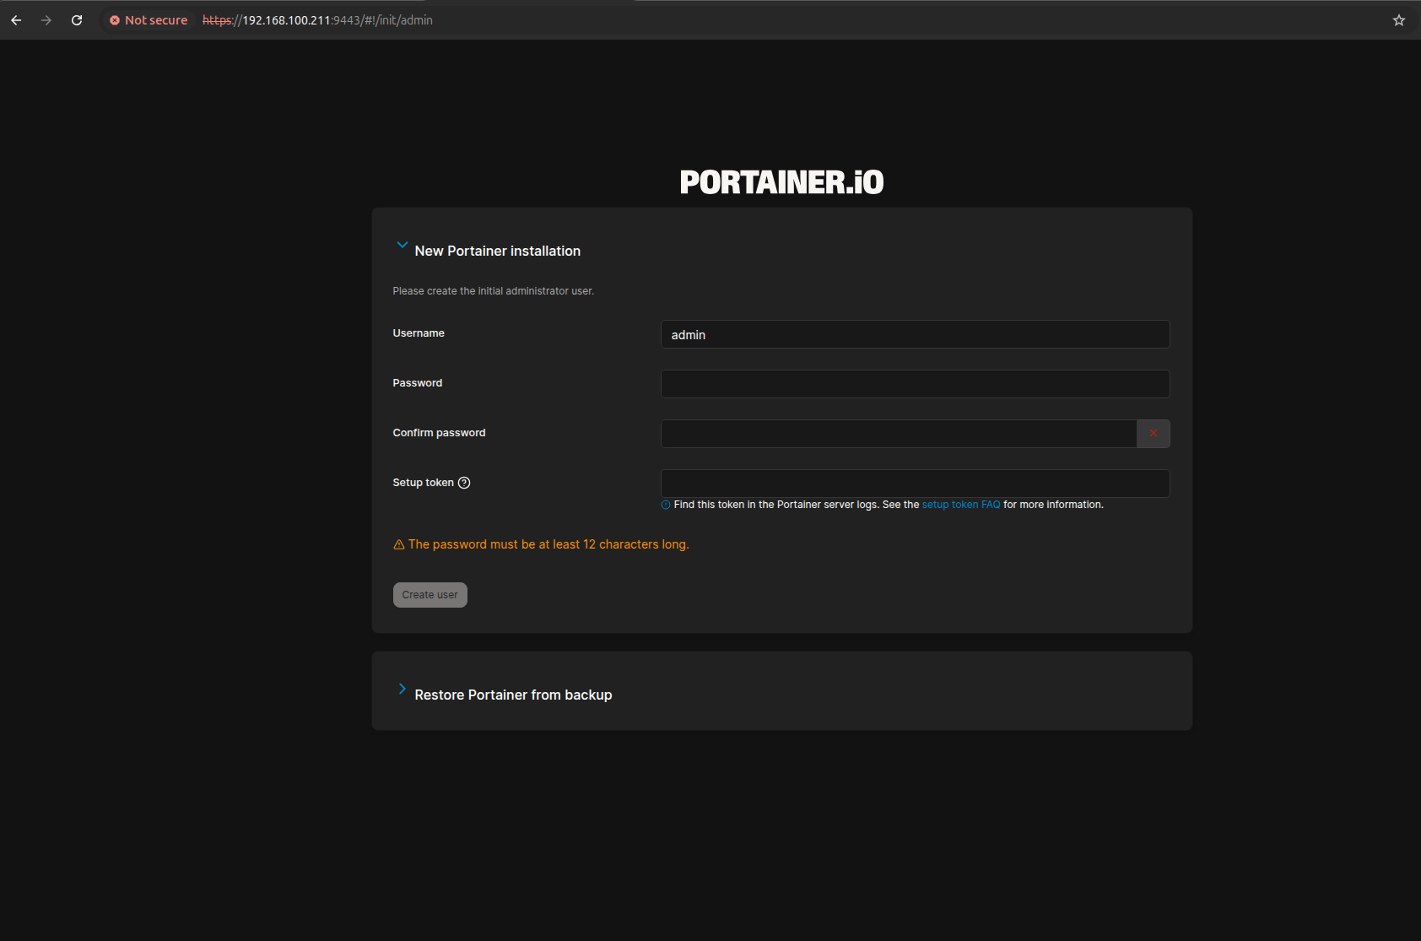
Task: Click 'Please create the initial administrator user.' text
Action: pos(494,291)
